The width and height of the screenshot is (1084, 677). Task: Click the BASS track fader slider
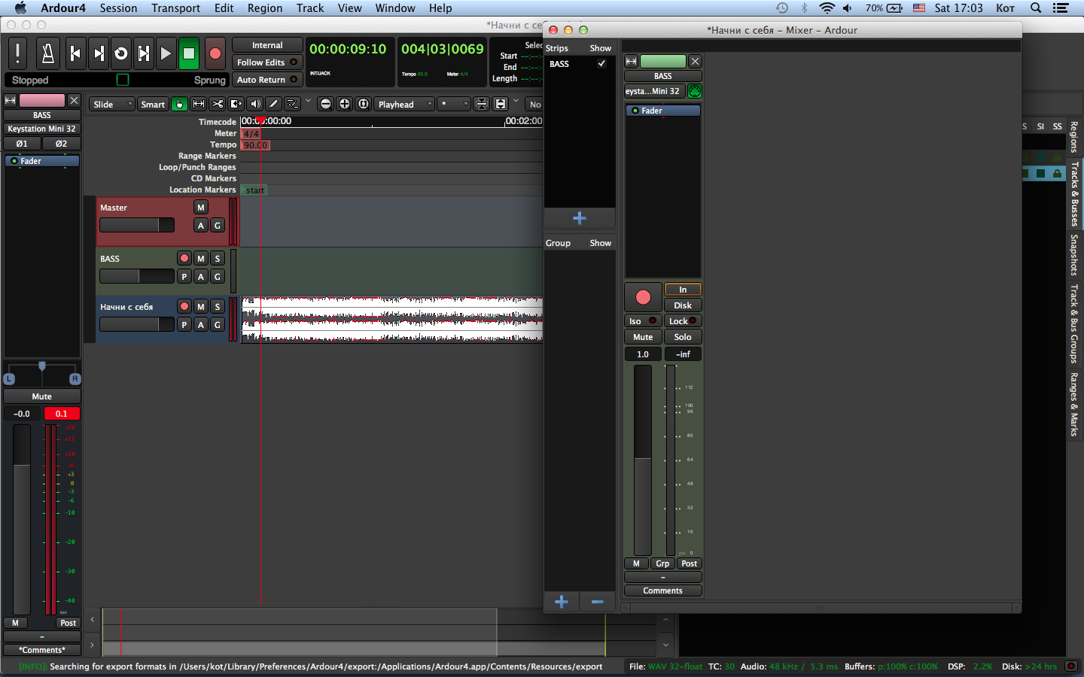coord(136,276)
